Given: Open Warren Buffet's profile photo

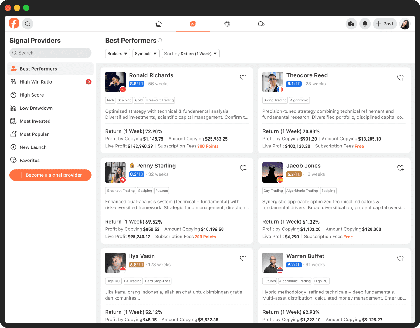Looking at the screenshot, I should pyautogui.click(x=273, y=263).
